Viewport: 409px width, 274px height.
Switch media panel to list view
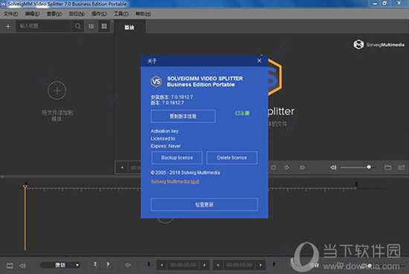point(91,26)
